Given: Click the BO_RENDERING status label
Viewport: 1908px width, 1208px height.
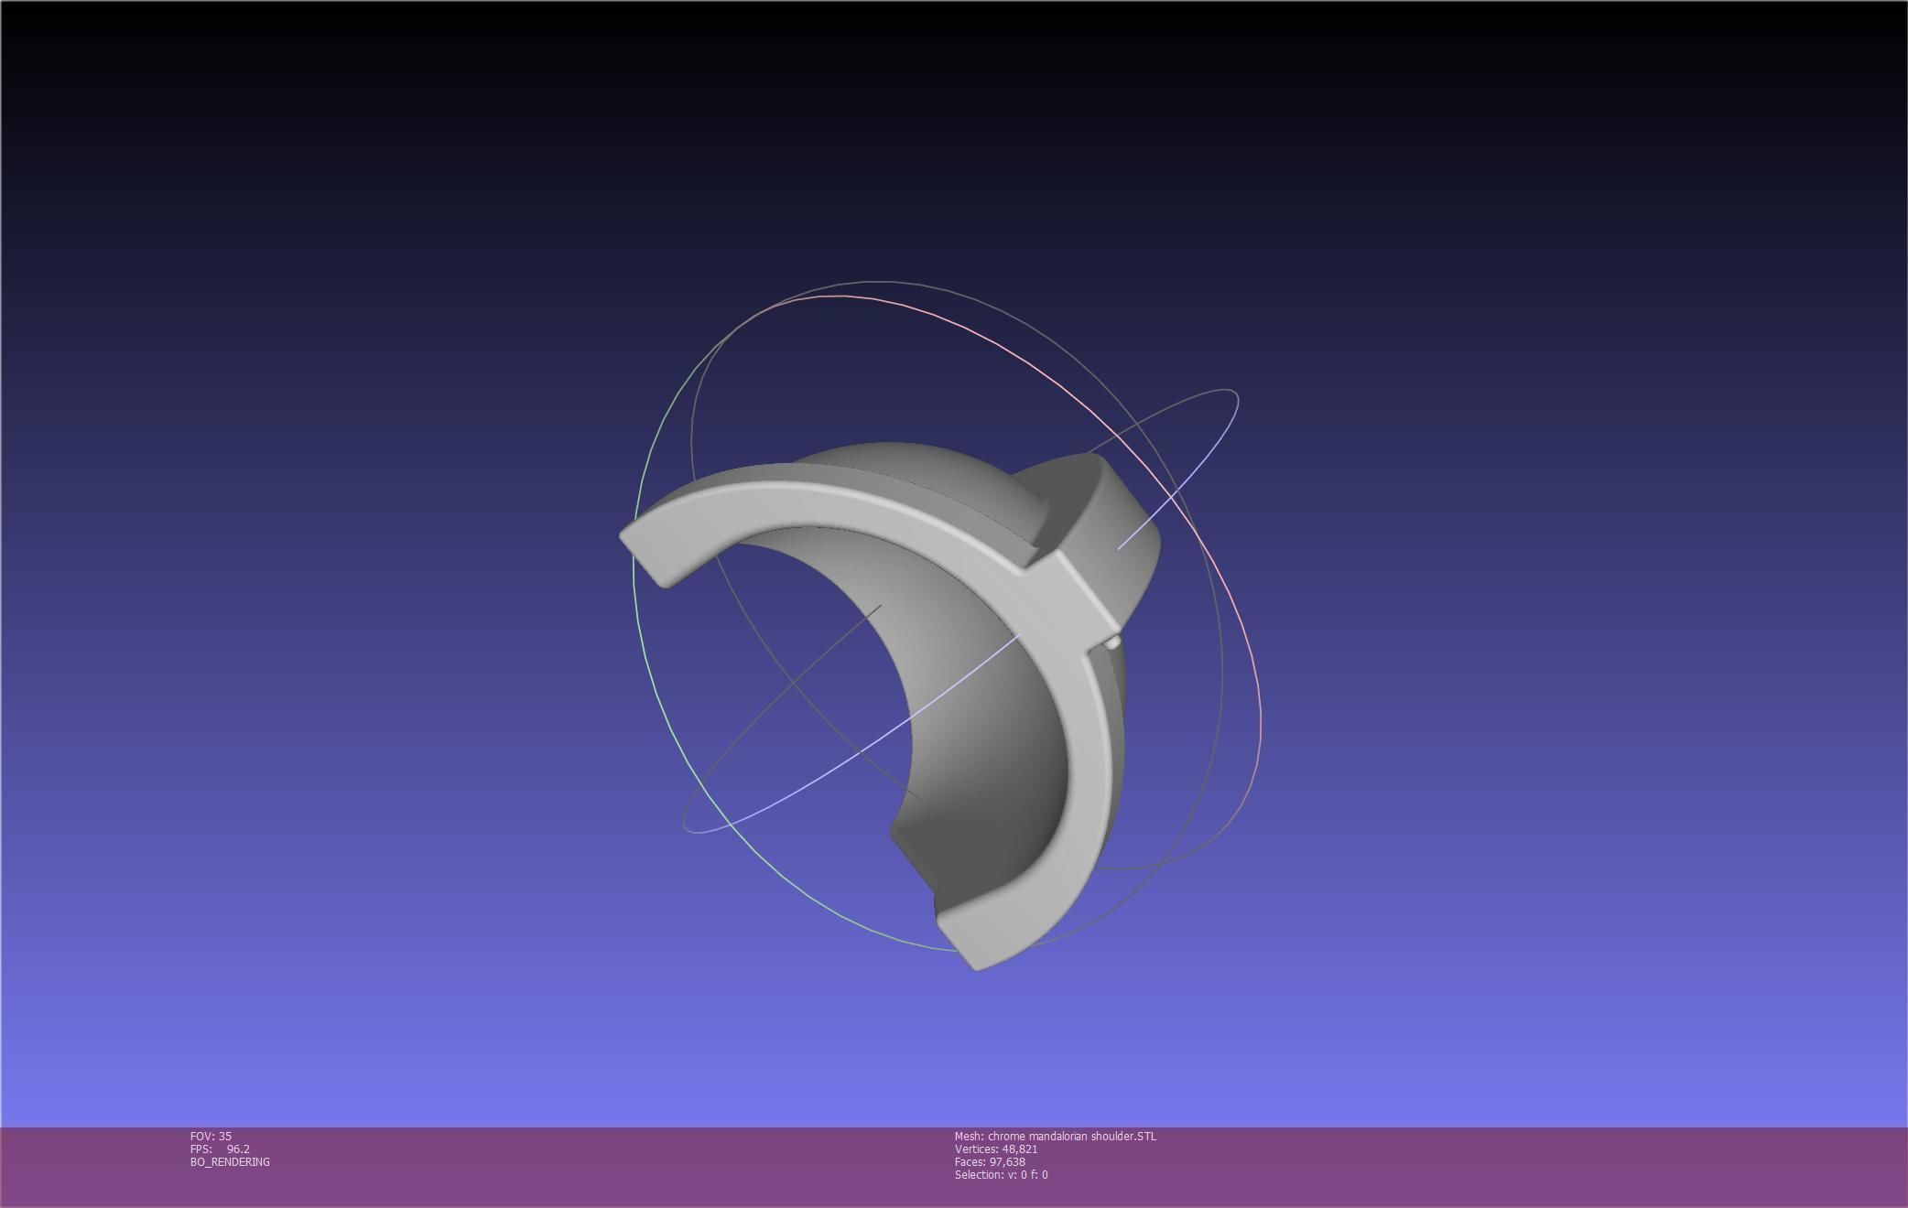Looking at the screenshot, I should click(x=230, y=1161).
